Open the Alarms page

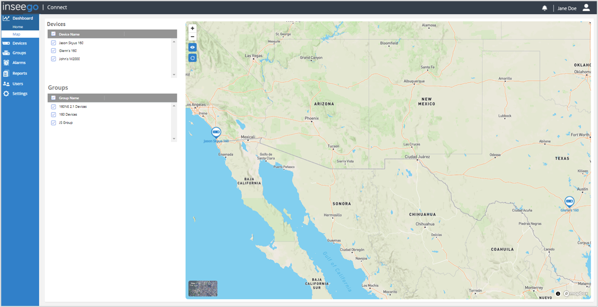pyautogui.click(x=20, y=63)
